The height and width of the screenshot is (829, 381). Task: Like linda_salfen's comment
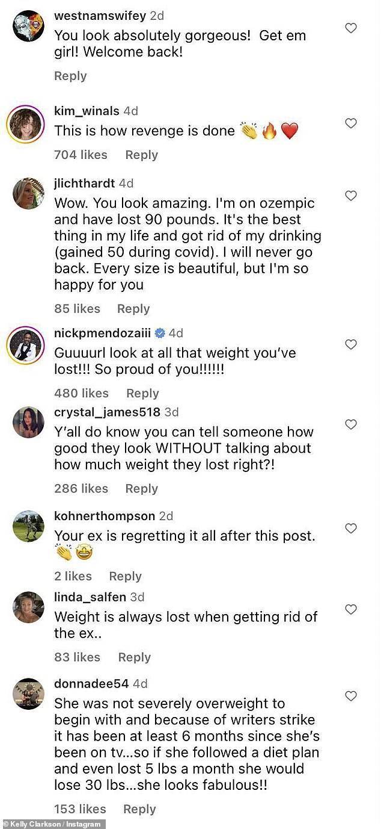pyautogui.click(x=351, y=609)
